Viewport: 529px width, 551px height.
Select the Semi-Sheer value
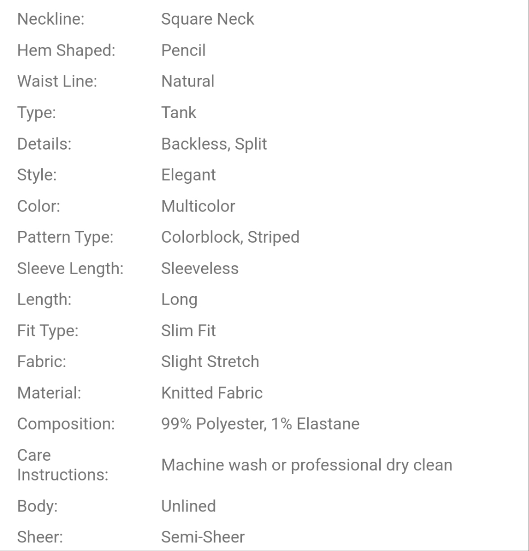203,537
